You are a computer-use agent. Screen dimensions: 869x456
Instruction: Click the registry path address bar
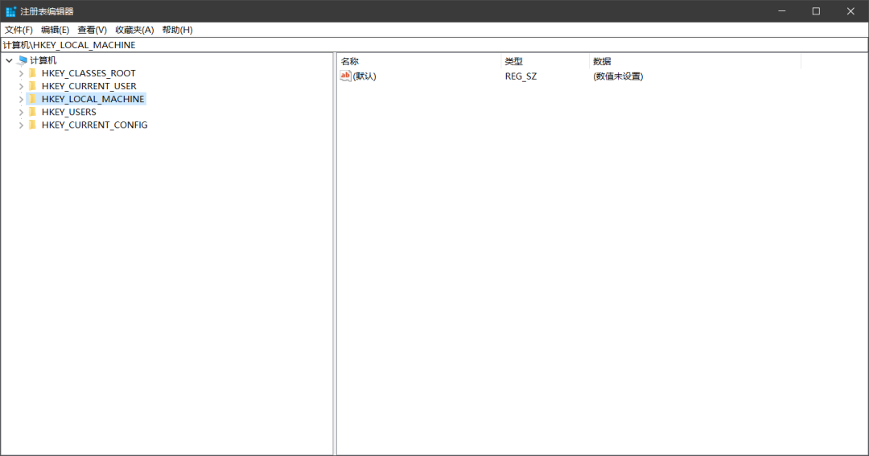pyautogui.click(x=434, y=45)
